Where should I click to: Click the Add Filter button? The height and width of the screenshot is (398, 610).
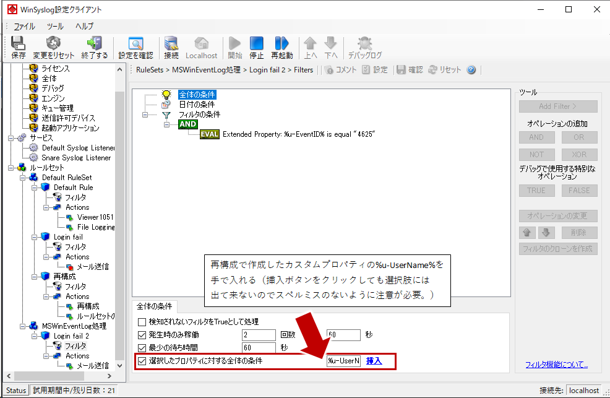(558, 106)
